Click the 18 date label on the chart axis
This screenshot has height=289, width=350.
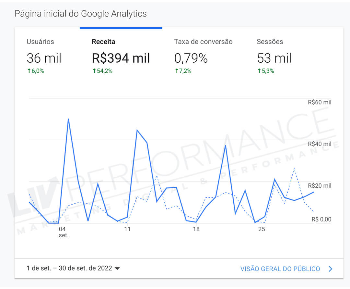[x=196, y=229]
